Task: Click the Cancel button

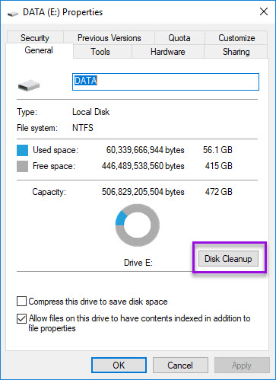Action: [180, 366]
